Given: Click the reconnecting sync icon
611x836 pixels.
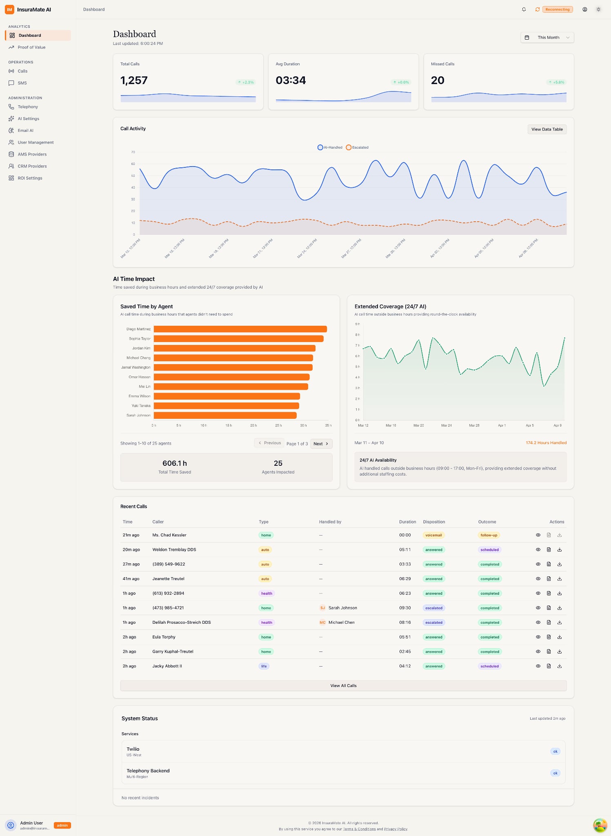Looking at the screenshot, I should pos(538,9).
